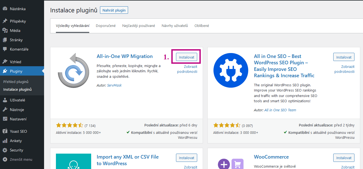Show details for All in One SEO
Viewport: 363px width, 169px height.
pos(344,69)
